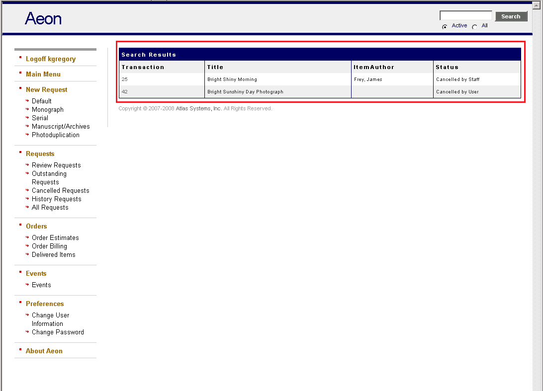Click the Aeon logo
This screenshot has height=391, width=543.
click(43, 19)
